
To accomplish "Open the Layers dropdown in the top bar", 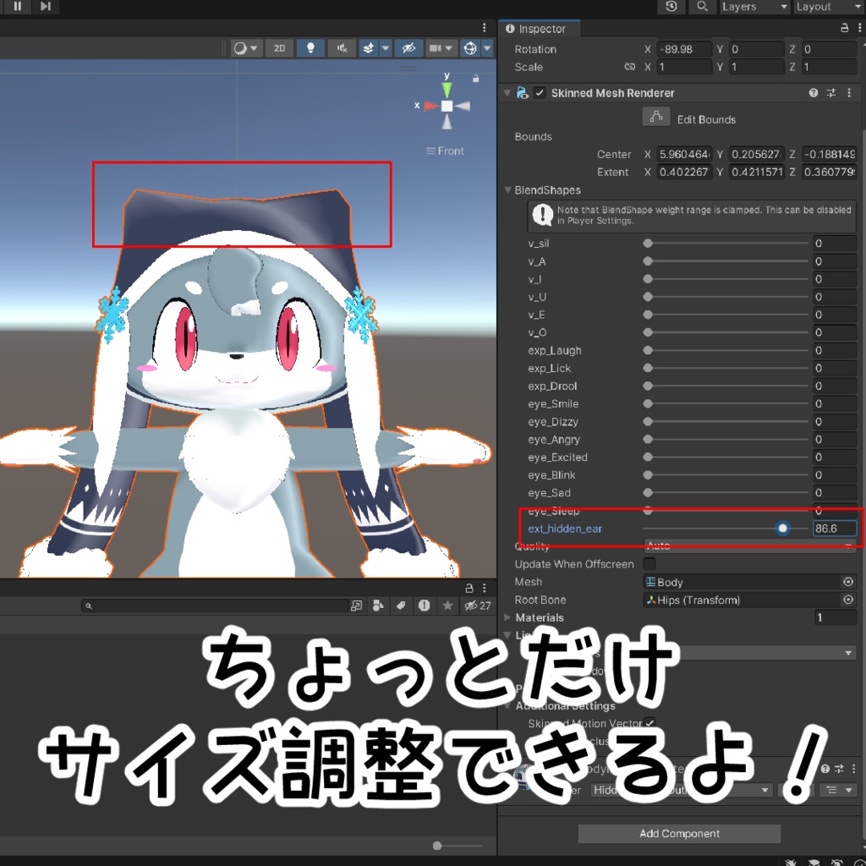I will (x=753, y=7).
